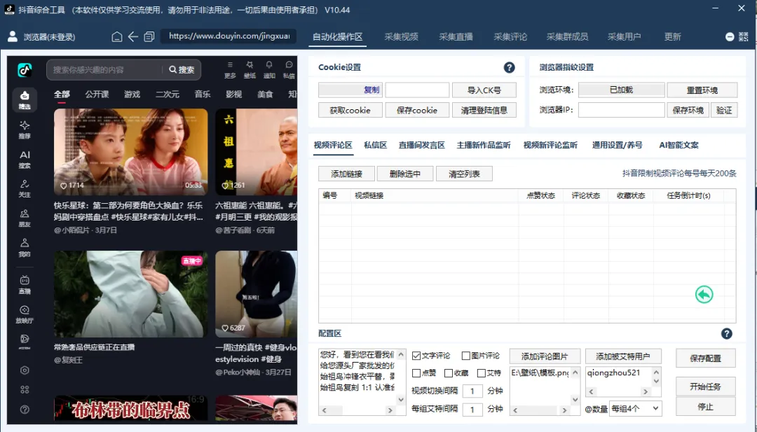Click the browser home icon
Viewport: 757px width, 432px height.
click(116, 35)
